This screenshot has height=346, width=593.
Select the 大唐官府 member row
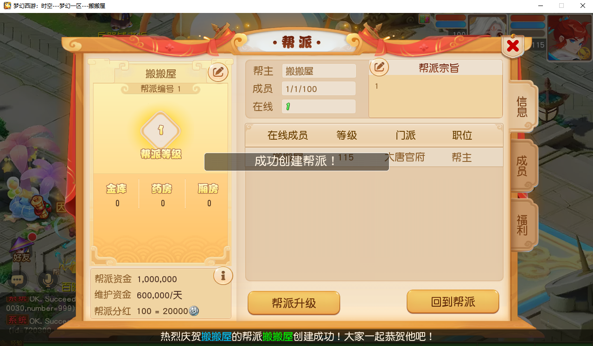[x=374, y=157]
